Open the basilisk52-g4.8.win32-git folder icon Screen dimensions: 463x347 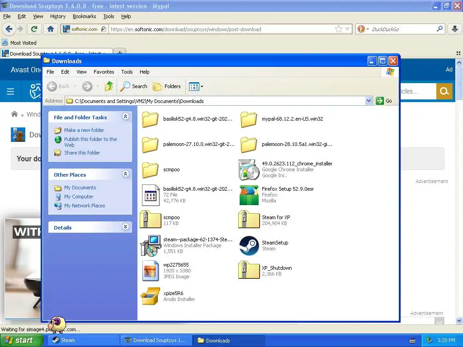pyautogui.click(x=150, y=119)
